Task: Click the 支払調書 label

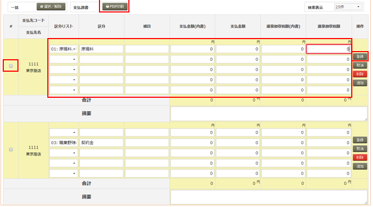Action: point(80,8)
